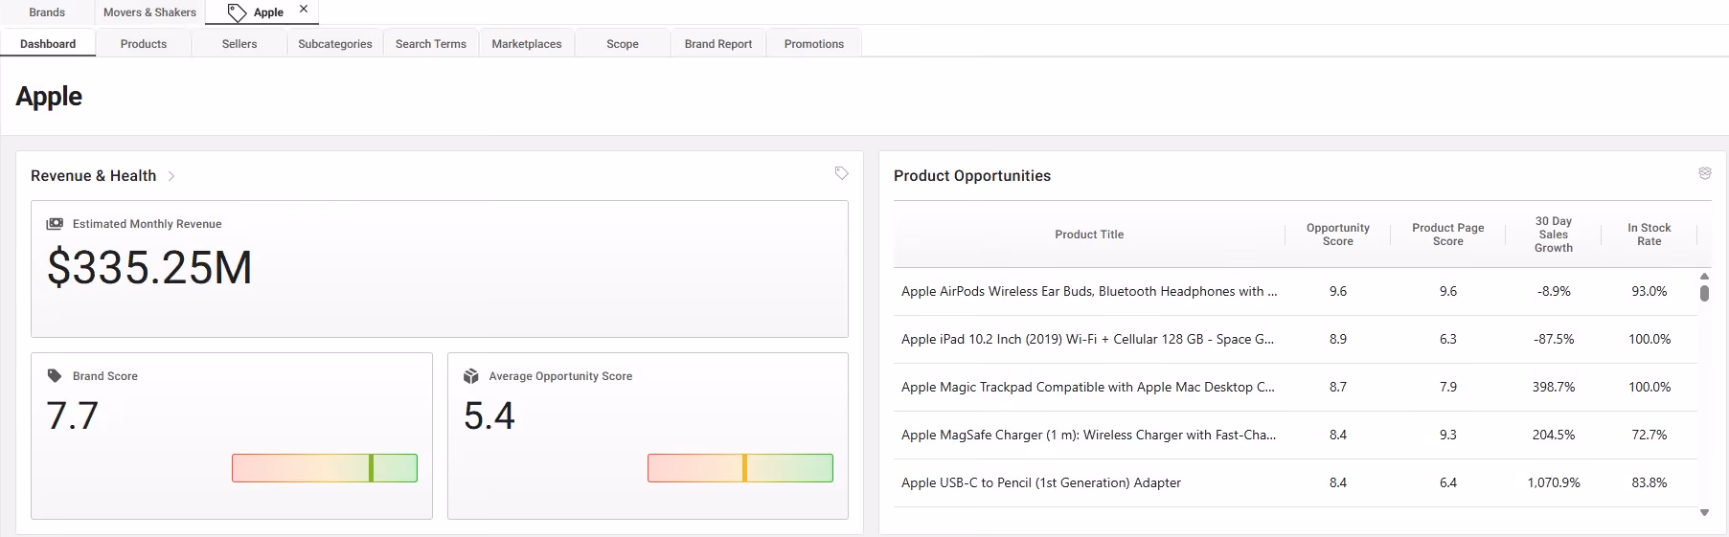
Task: Click the 5.4 average opportunity score value
Action: 489,416
